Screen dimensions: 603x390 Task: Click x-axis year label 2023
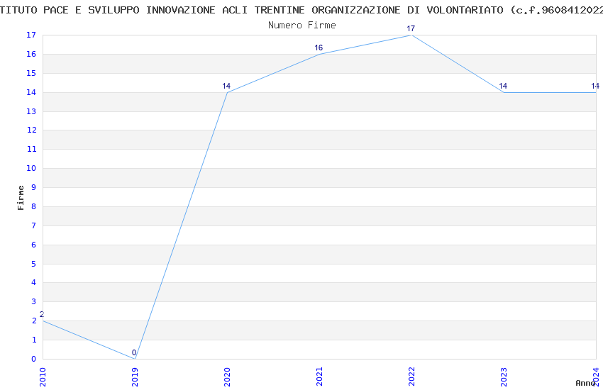click(504, 377)
